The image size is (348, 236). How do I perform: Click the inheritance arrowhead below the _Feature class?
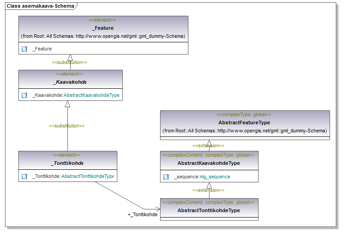pos(70,58)
